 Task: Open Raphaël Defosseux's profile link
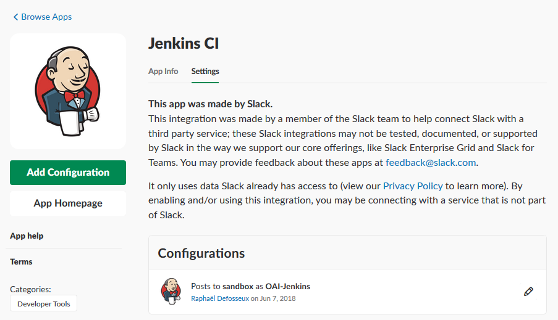[x=219, y=298]
